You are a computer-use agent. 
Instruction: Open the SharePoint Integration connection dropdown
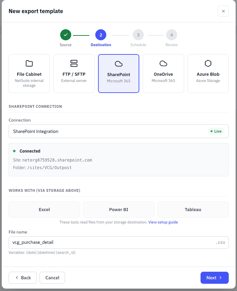[x=119, y=131]
